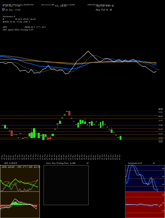165x218 pixels.
Task: Click the red candlestick at the chart high
Action: [69, 113]
